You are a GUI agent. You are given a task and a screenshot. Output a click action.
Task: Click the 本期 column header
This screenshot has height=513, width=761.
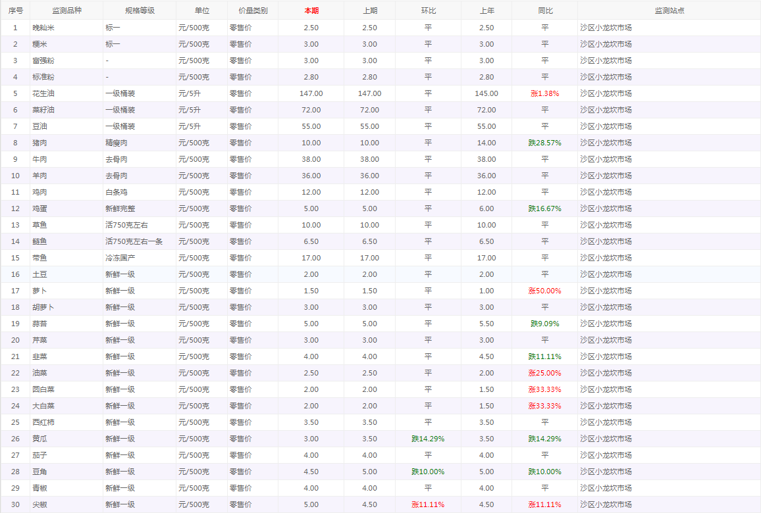(311, 11)
